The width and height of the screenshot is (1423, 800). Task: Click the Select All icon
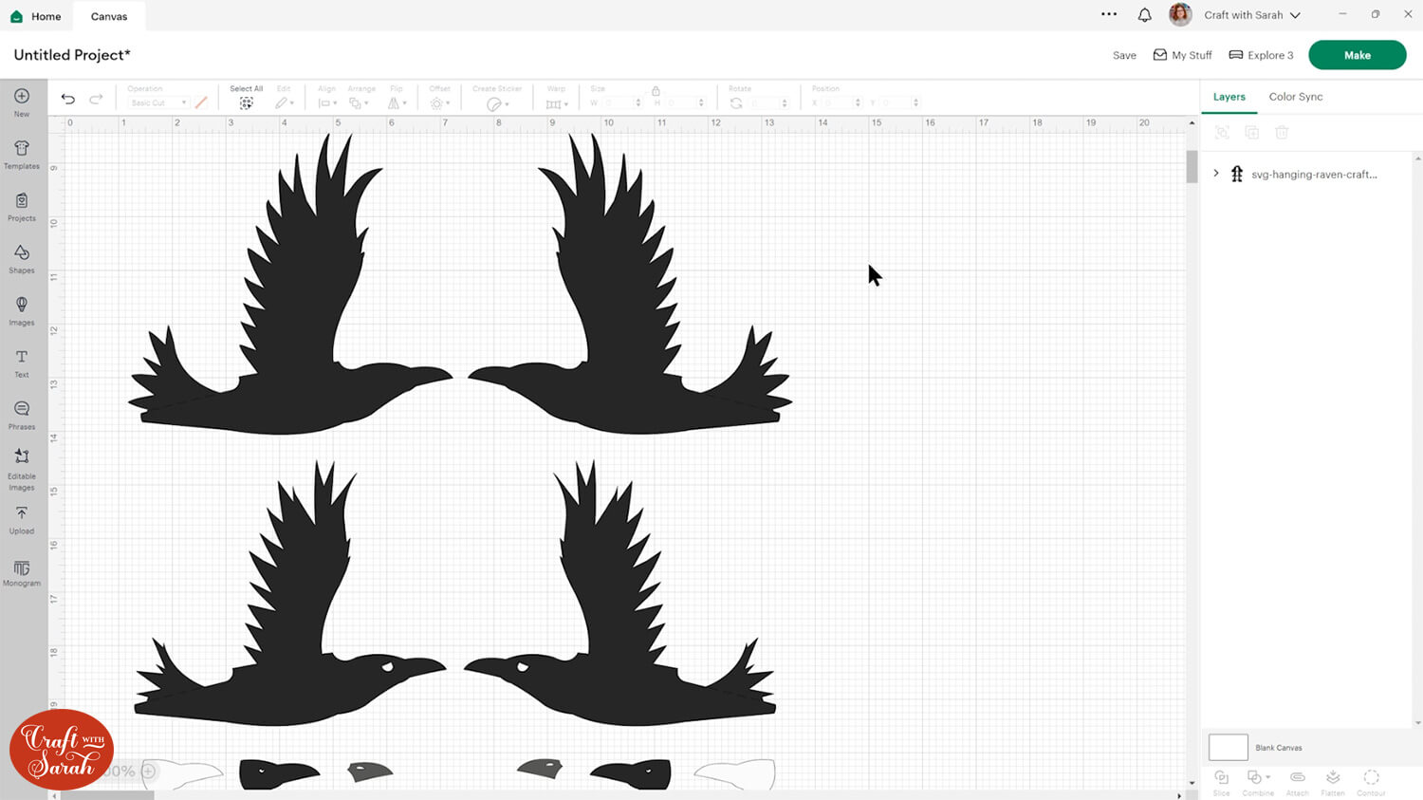tap(246, 102)
